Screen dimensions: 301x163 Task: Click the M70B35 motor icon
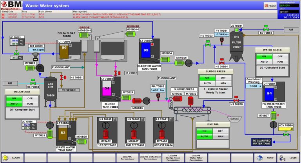click(82, 142)
